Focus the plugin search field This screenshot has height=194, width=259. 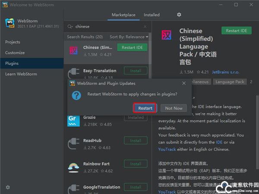coord(107,27)
